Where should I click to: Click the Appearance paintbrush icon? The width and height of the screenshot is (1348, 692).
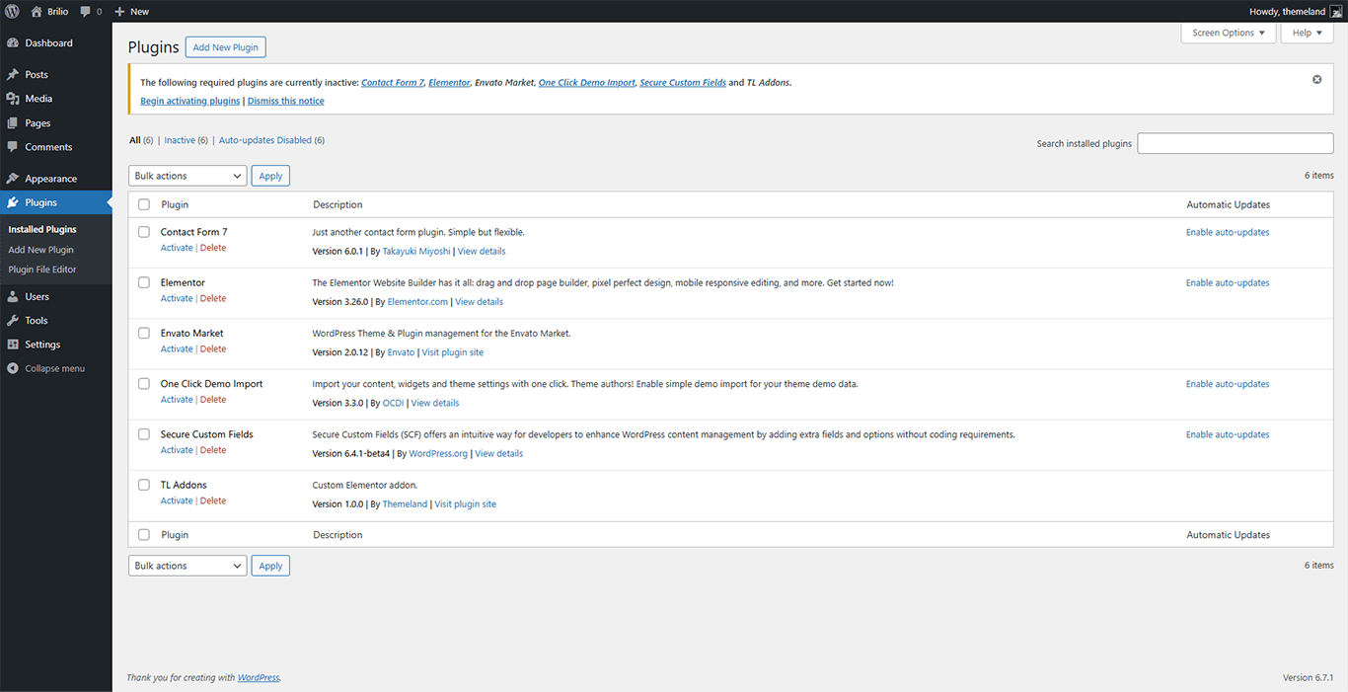[x=13, y=179]
